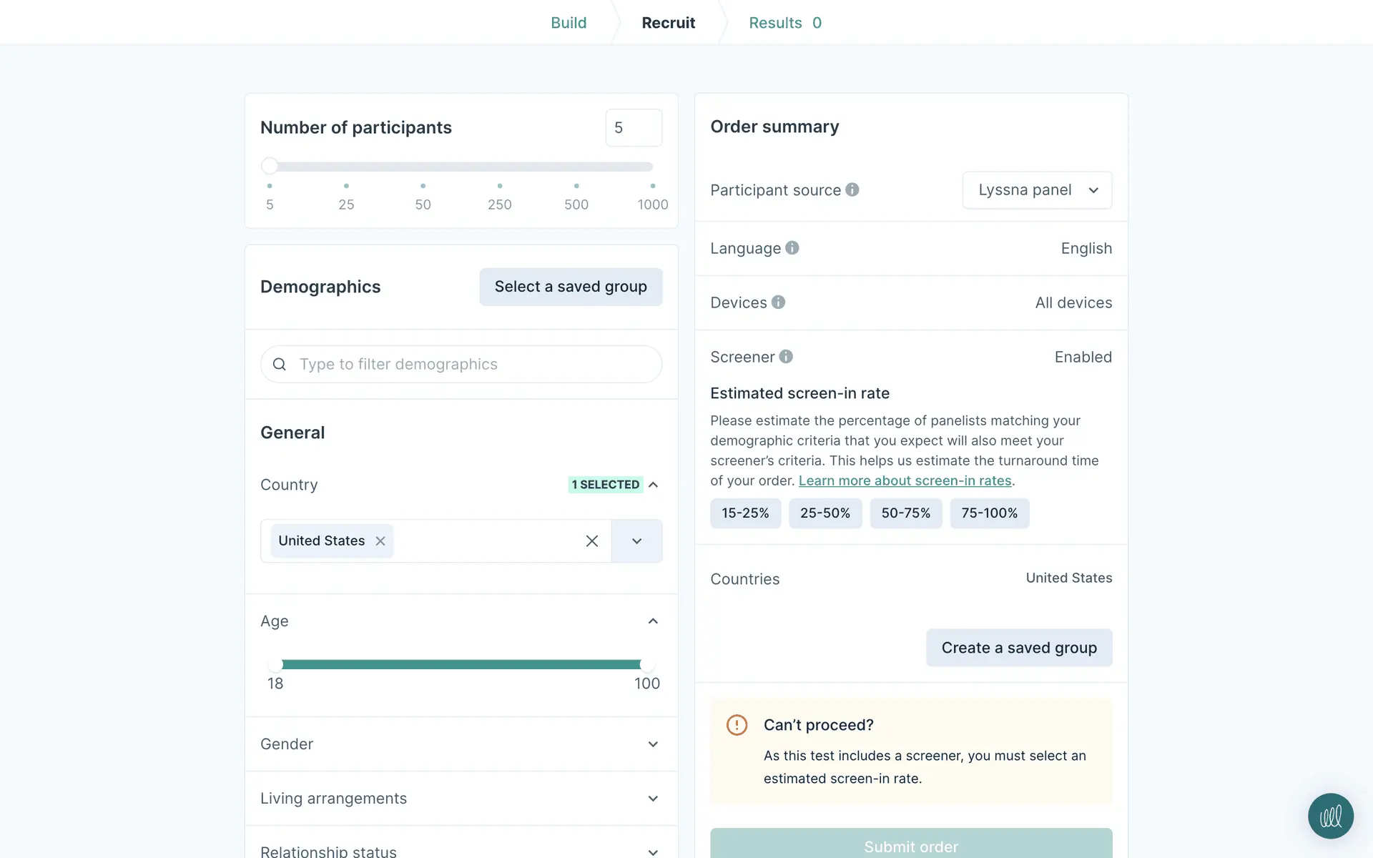Open the chat widget bubble icon

click(x=1330, y=816)
